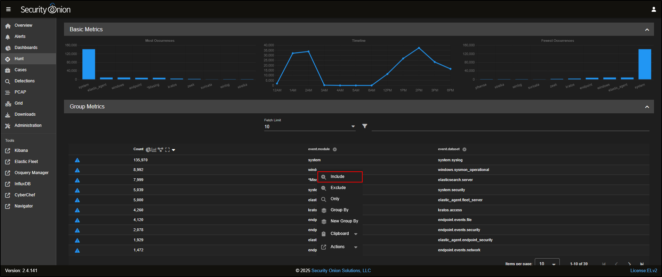This screenshot has height=277, width=662.
Task: Remove the event.dataset group column
Action: [x=465, y=149]
